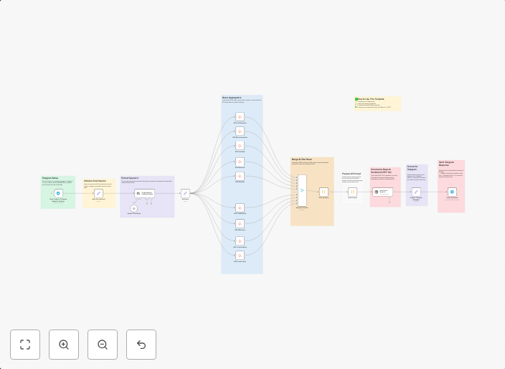Open the agent node in Extract Keyword
Screen dimensions: 505x369
[144, 193]
